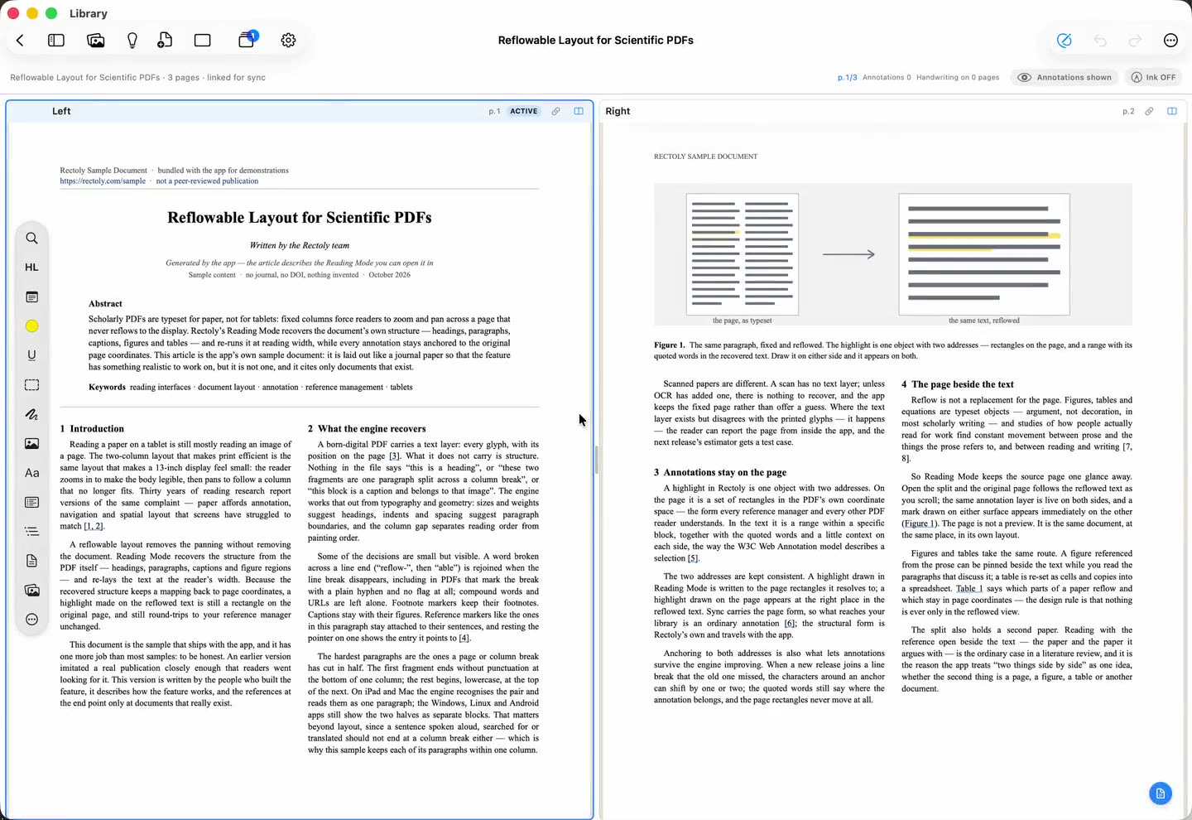This screenshot has height=820, width=1192.
Task: Open the outline list icon in side toolbar
Action: [x=31, y=532]
